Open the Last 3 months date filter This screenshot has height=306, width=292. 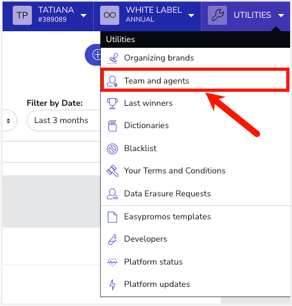[64, 120]
